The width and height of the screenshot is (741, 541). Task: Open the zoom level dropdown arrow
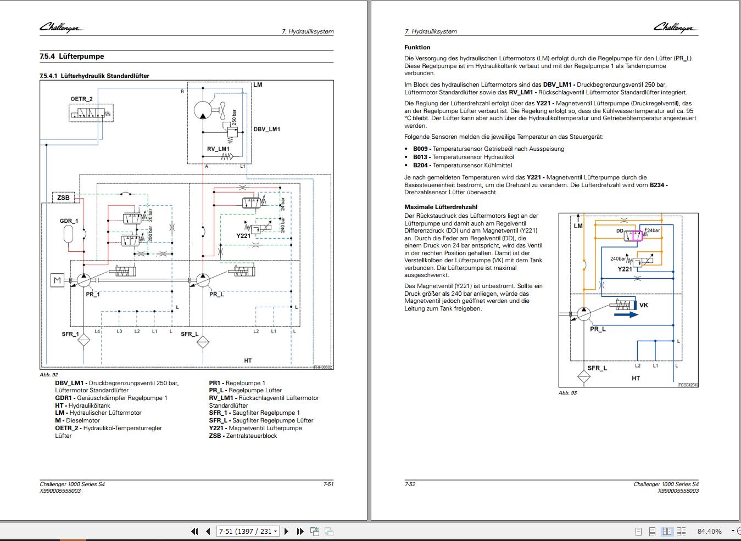coord(733,531)
